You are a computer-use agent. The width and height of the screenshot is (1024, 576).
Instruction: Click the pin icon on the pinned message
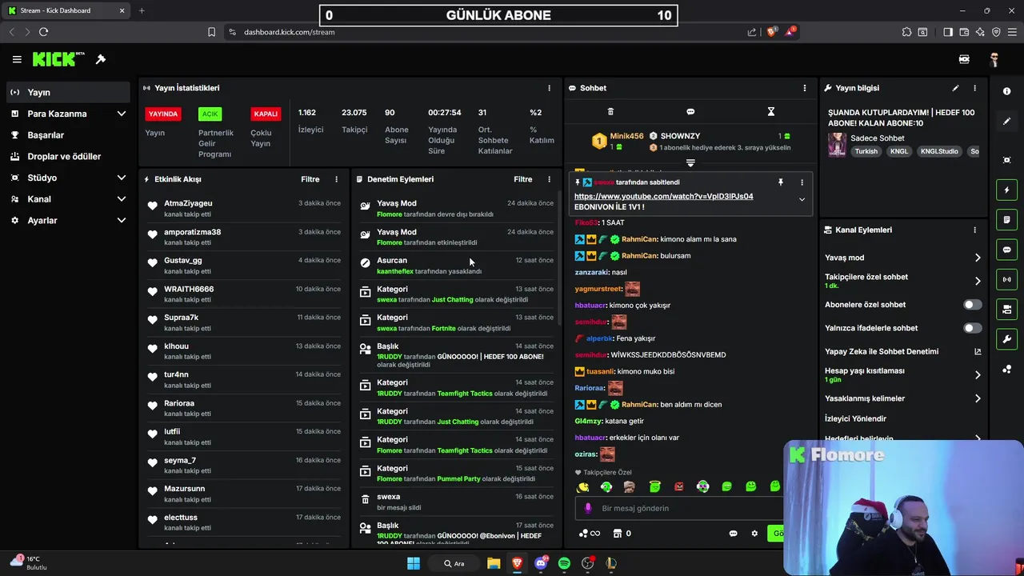(781, 182)
